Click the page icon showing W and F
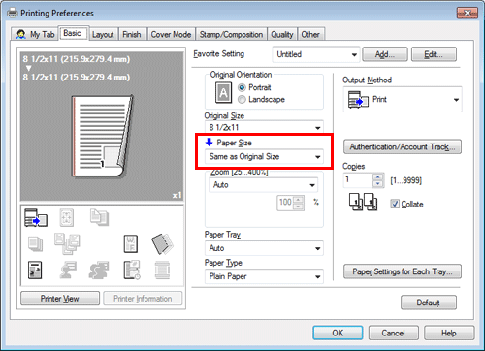This screenshot has width=485, height=351. (x=131, y=243)
